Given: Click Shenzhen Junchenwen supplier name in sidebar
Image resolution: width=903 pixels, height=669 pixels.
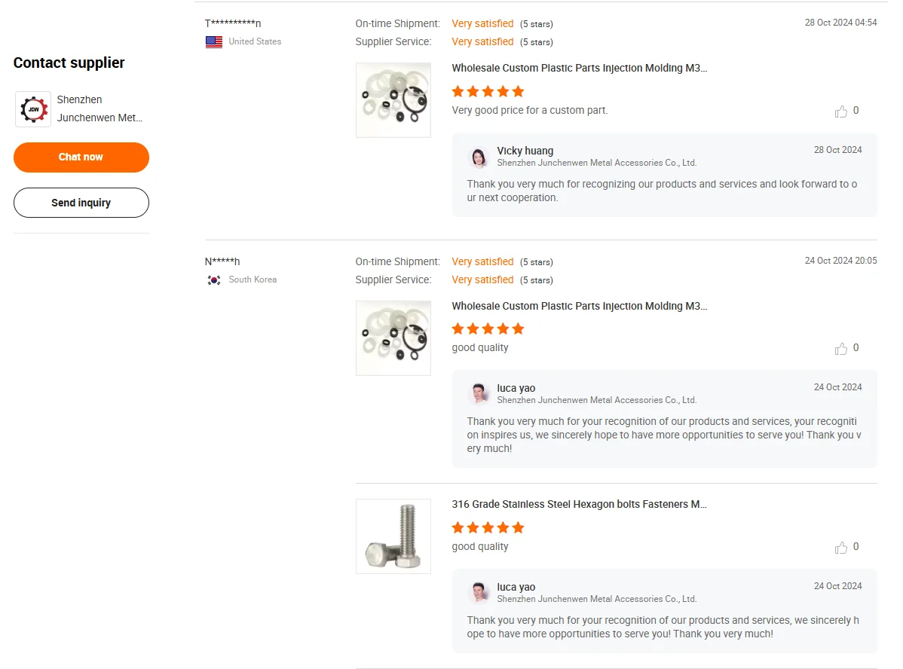Looking at the screenshot, I should click(99, 108).
